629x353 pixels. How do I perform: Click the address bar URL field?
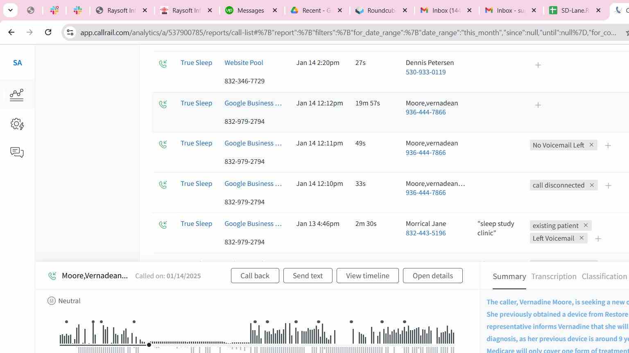[x=348, y=32]
